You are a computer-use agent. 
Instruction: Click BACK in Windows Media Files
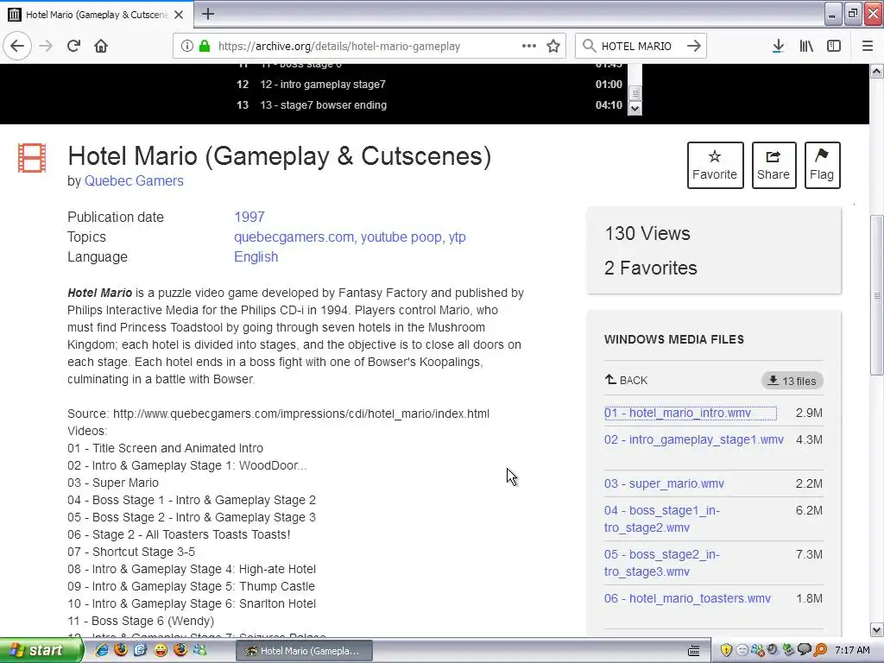pyautogui.click(x=626, y=380)
